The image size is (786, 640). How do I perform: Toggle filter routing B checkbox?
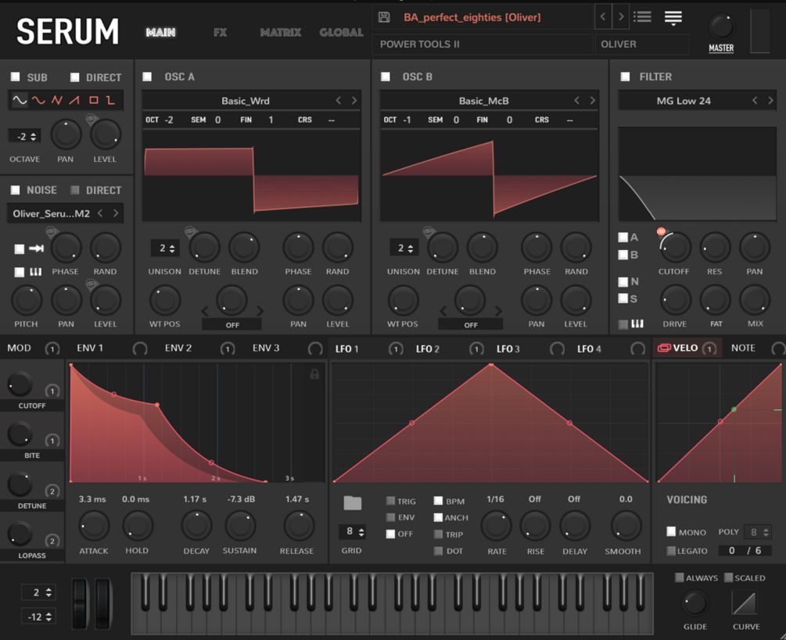coord(623,255)
